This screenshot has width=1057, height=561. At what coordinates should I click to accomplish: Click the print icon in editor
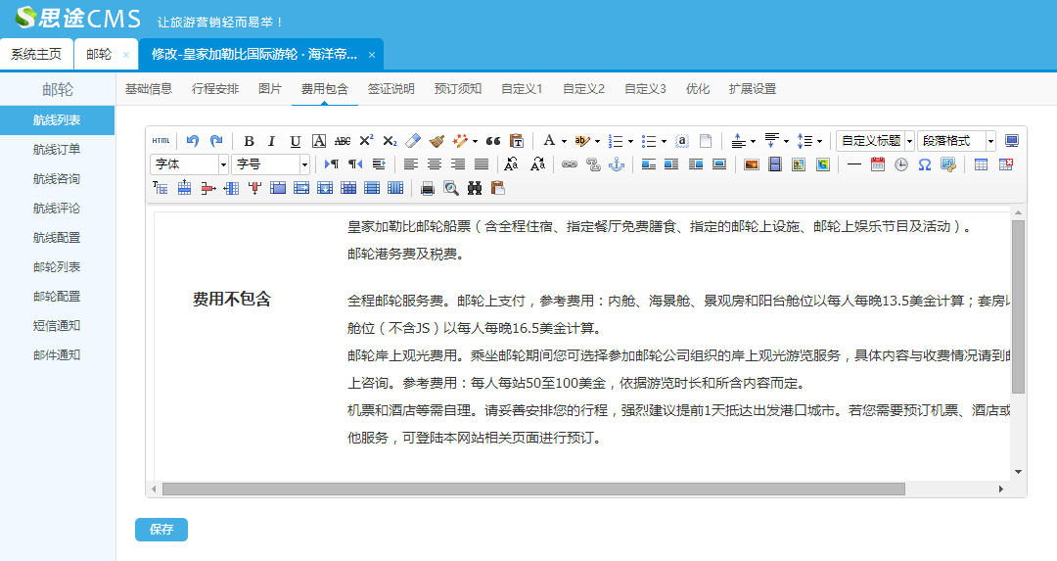pyautogui.click(x=428, y=188)
